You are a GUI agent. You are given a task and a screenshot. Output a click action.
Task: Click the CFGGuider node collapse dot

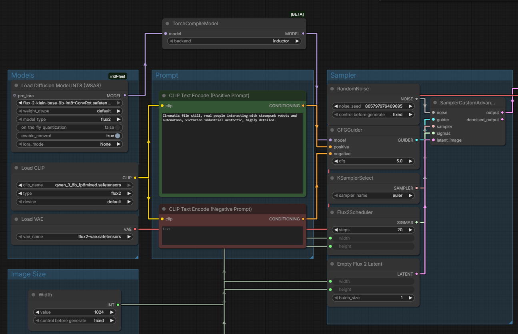[x=332, y=130]
